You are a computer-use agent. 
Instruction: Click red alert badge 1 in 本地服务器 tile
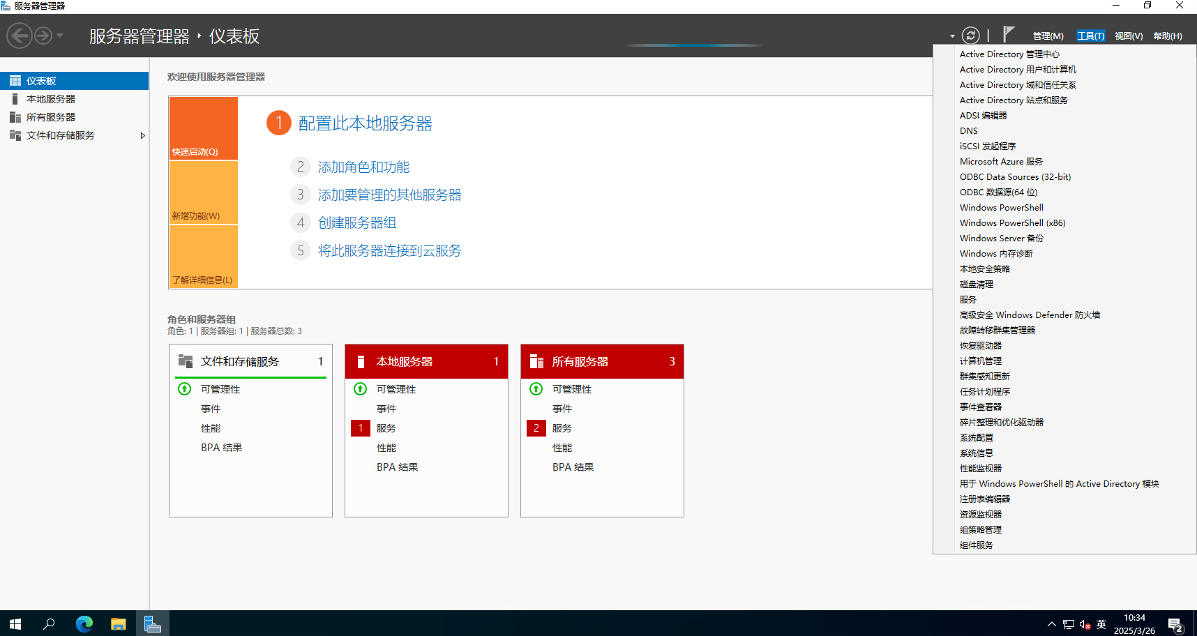coord(361,428)
